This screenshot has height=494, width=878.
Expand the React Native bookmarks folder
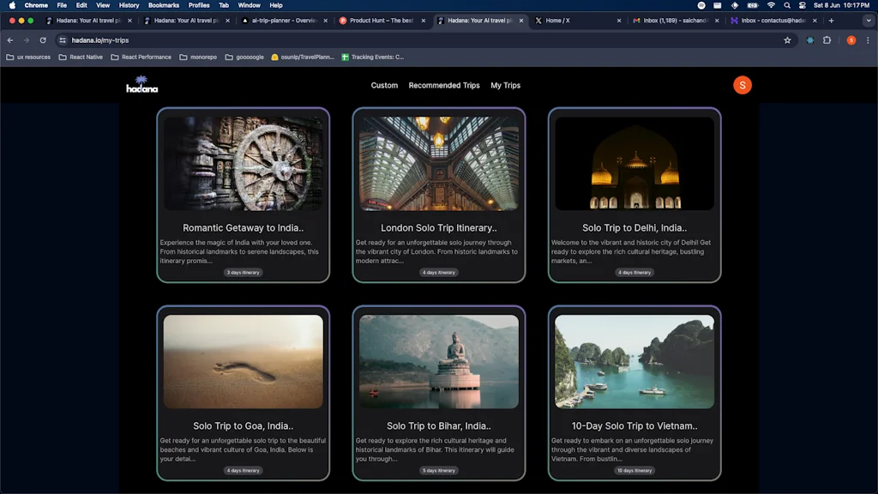click(81, 57)
